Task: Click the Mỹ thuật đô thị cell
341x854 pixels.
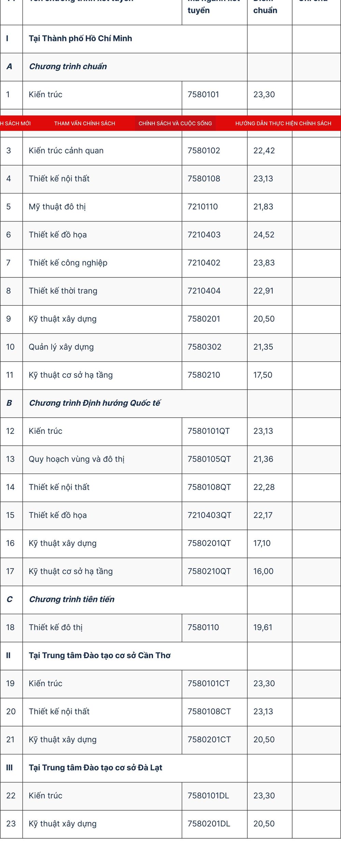Action: click(102, 207)
